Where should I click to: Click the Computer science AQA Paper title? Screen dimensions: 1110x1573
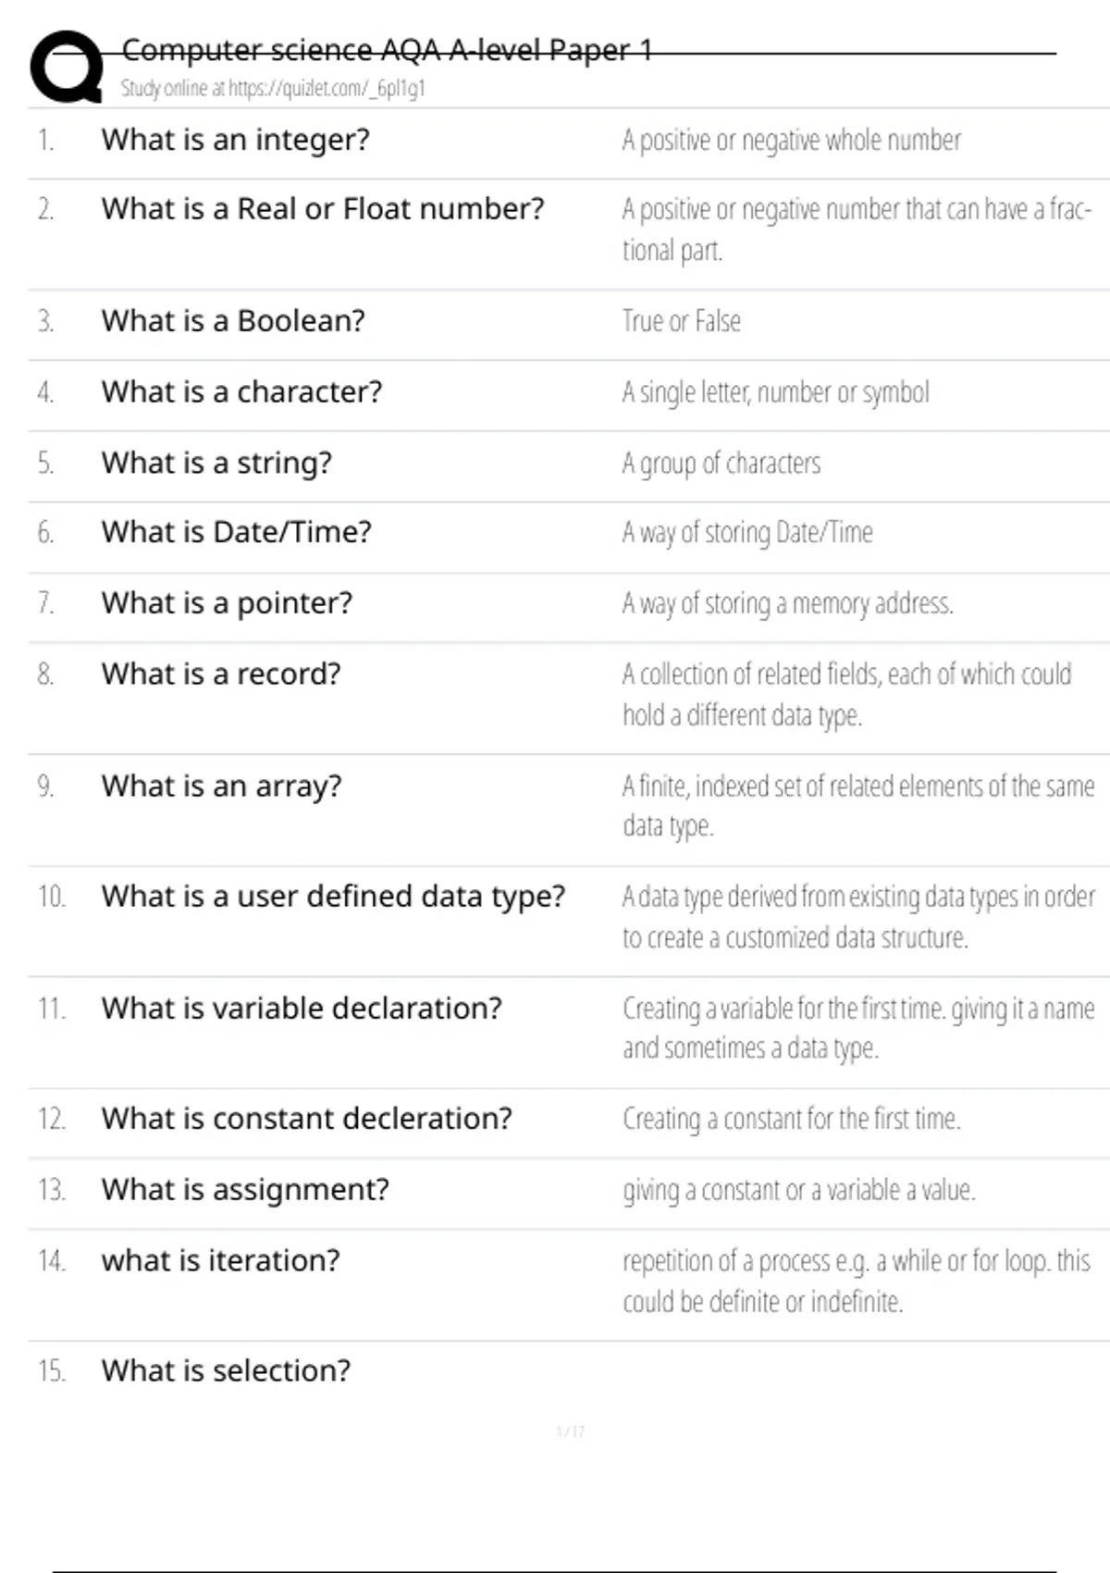(x=387, y=50)
